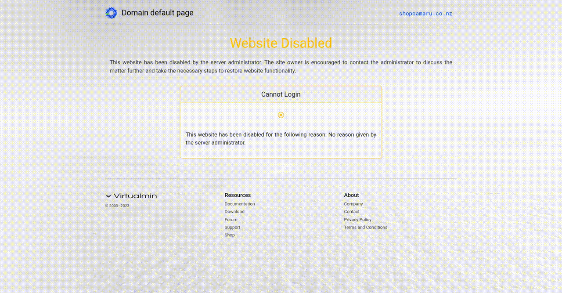Click the Virtualmin logo in the footer
Viewport: 562px width, 293px height.
(x=131, y=196)
